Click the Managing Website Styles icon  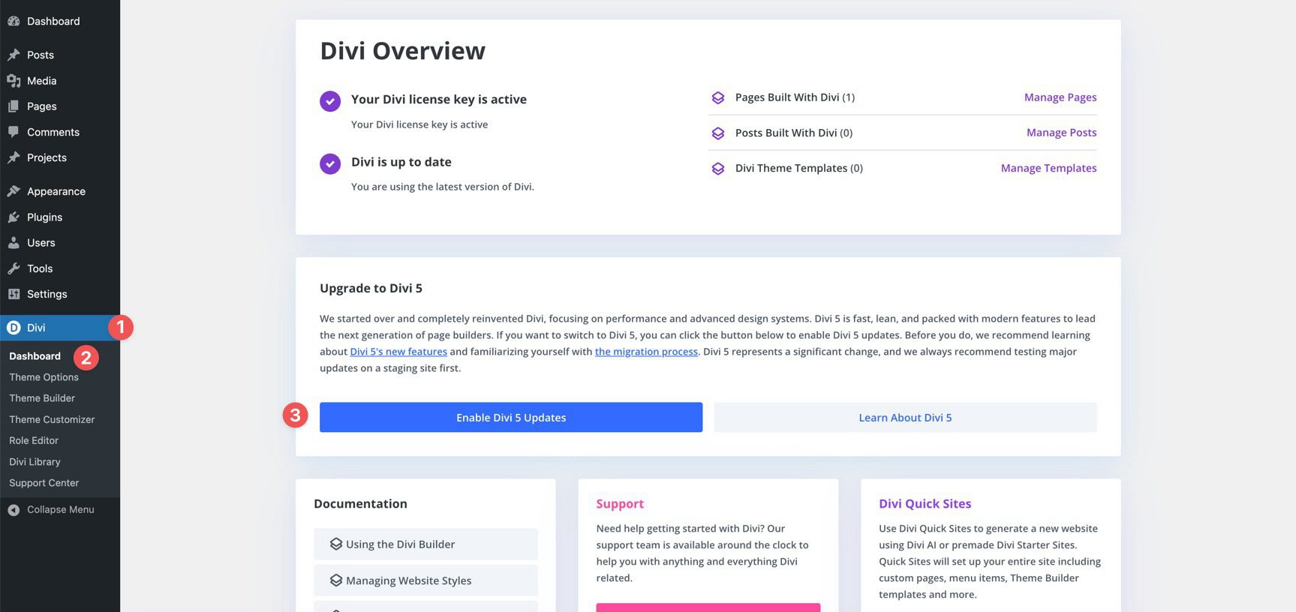click(336, 580)
